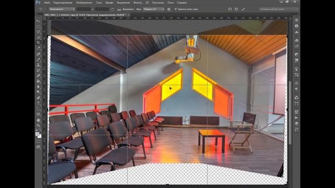
Task: Open the Layers panel icon
Action: click(297, 124)
